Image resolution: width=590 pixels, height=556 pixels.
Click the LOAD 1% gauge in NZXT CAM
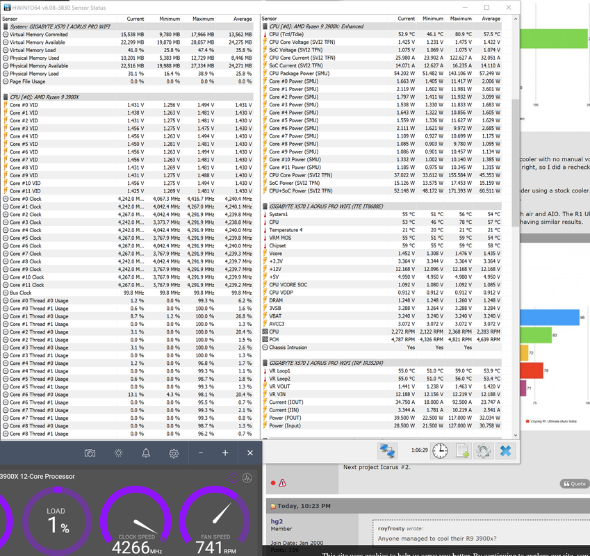click(x=58, y=522)
